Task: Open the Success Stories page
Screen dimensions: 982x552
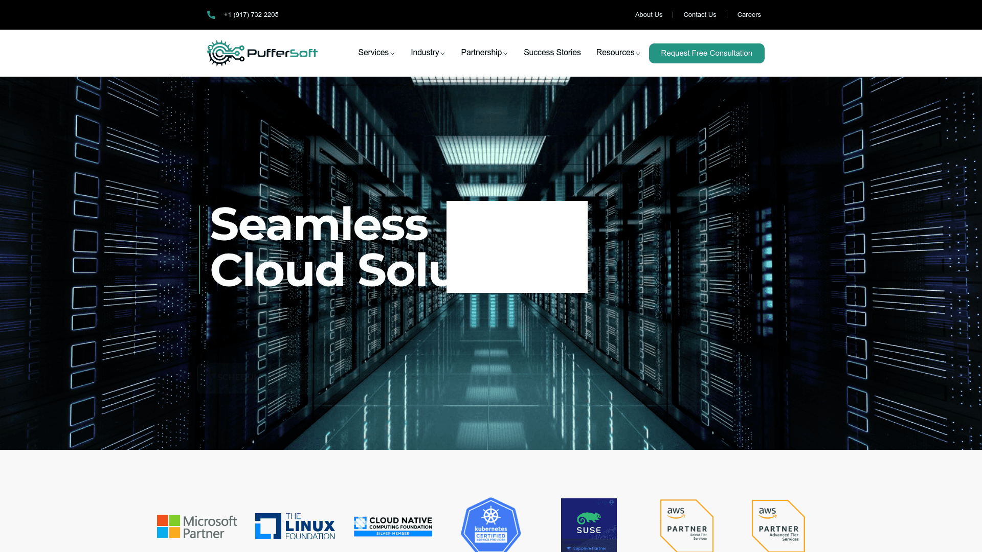Action: [x=552, y=53]
